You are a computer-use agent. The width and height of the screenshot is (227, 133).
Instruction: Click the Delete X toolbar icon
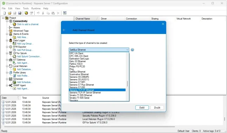click(58, 13)
